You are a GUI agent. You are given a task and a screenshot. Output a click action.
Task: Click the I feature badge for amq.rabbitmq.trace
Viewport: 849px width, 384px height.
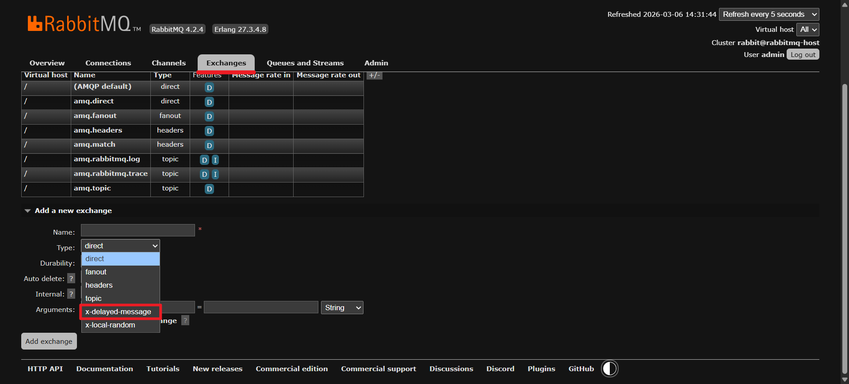[x=215, y=175]
